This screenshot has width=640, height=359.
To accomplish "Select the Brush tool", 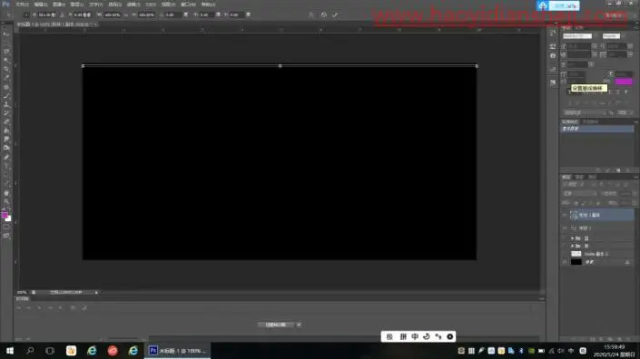I will click(6, 96).
